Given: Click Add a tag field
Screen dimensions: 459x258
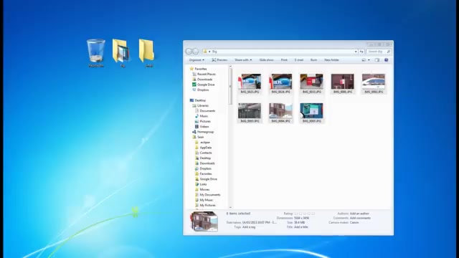Looking at the screenshot, I should pos(249,227).
